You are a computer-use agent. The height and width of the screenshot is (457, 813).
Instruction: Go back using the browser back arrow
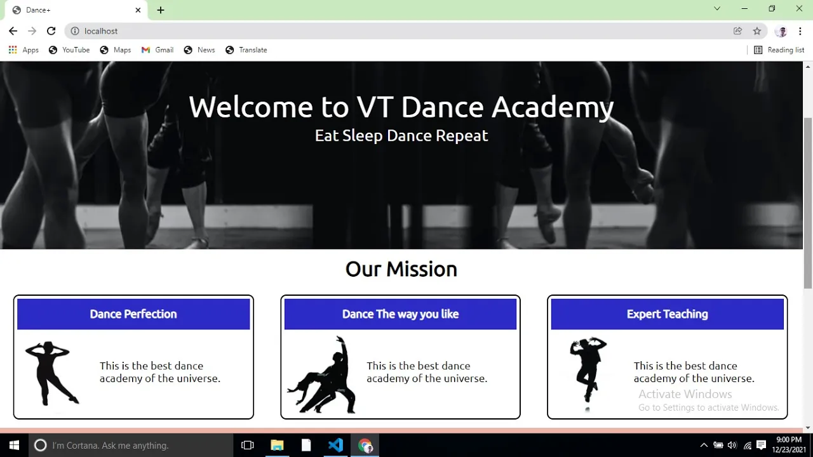tap(13, 31)
